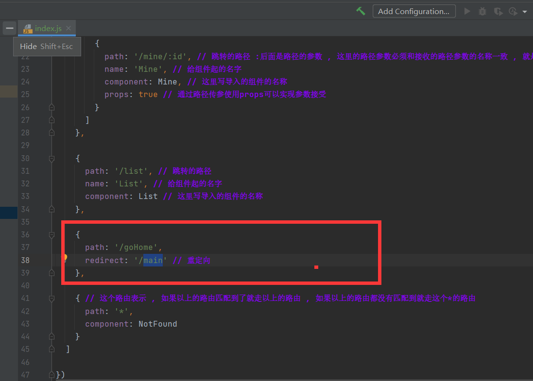Click the Mine component identifier on line 24

click(167, 82)
